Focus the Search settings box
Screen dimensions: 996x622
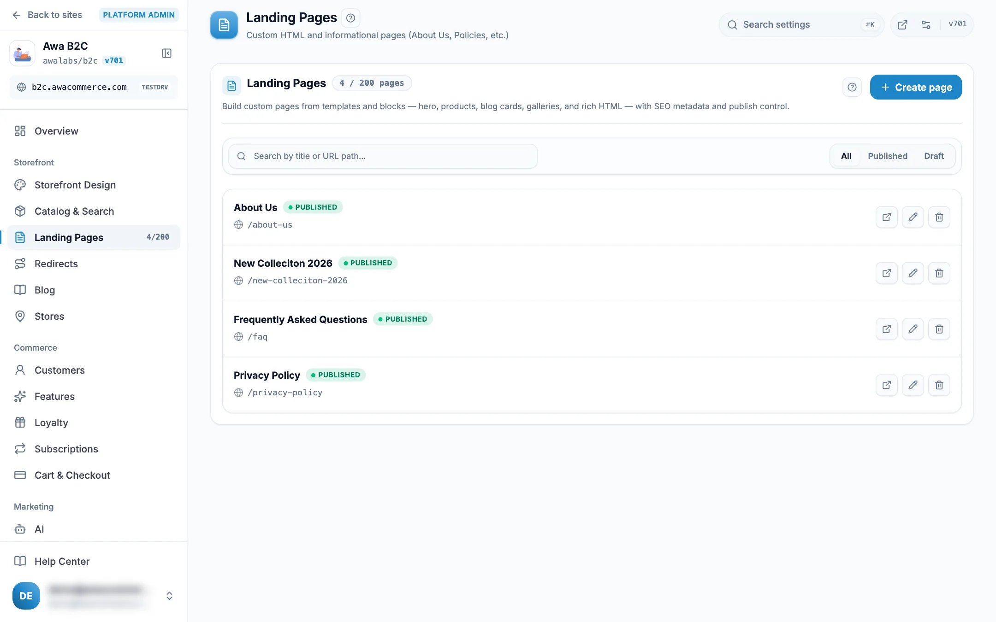point(801,25)
